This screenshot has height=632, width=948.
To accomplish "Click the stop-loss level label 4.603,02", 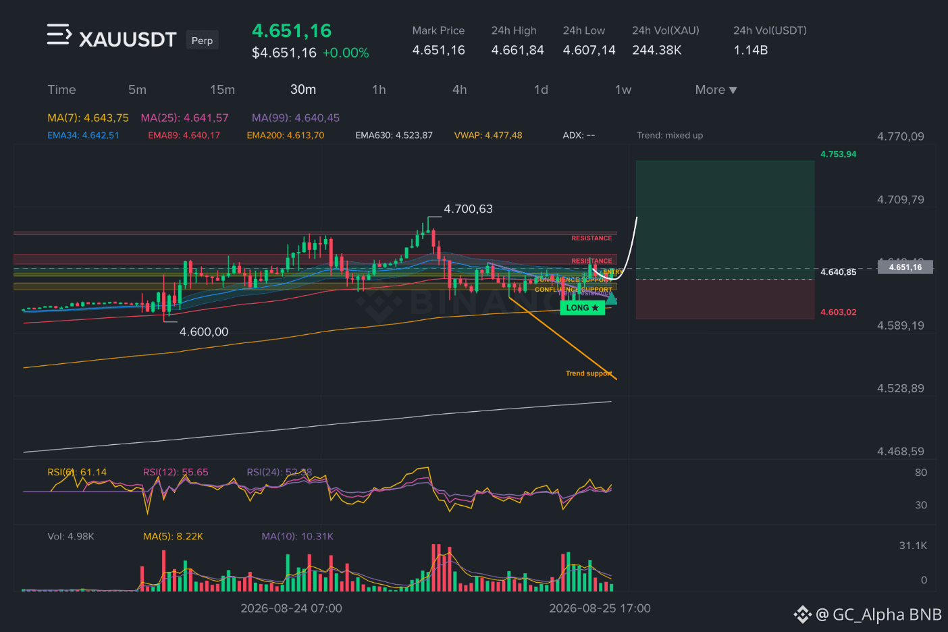I will tap(838, 312).
